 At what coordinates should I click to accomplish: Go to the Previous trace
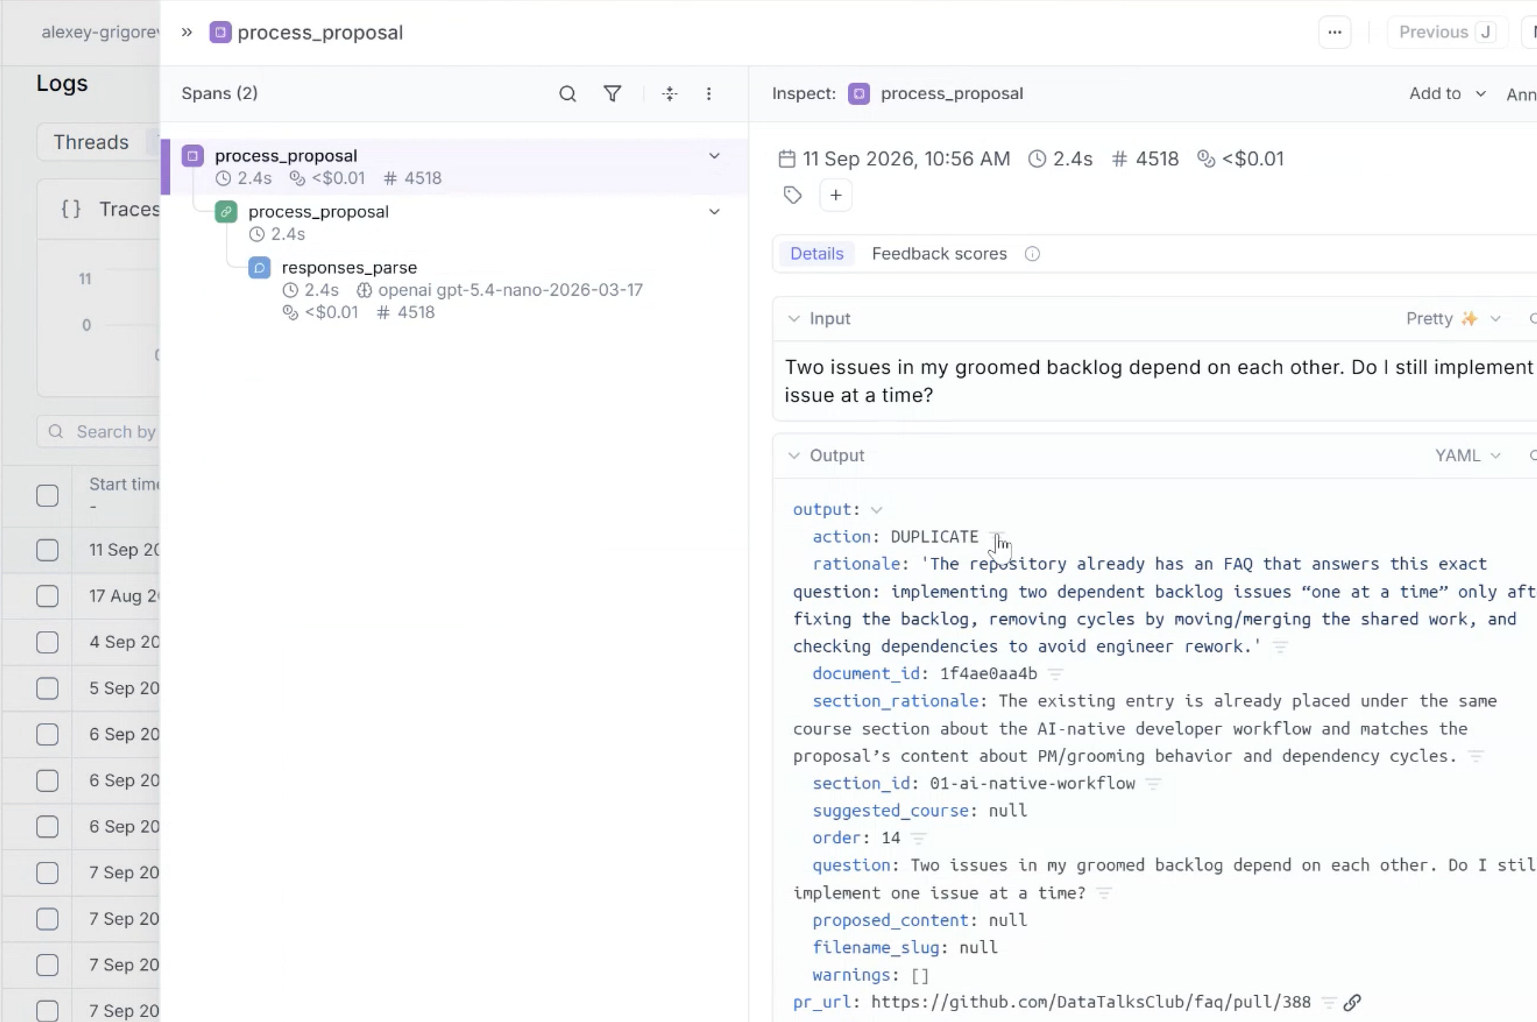(x=1447, y=33)
